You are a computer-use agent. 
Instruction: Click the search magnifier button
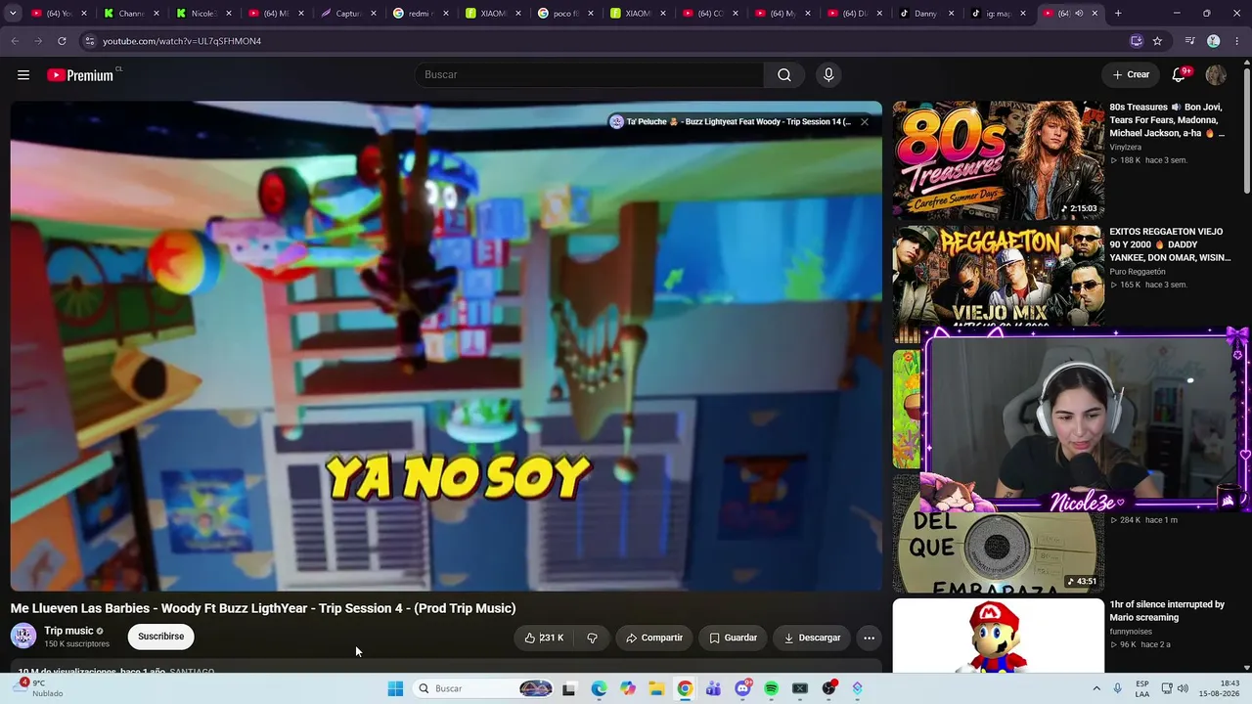tap(784, 75)
